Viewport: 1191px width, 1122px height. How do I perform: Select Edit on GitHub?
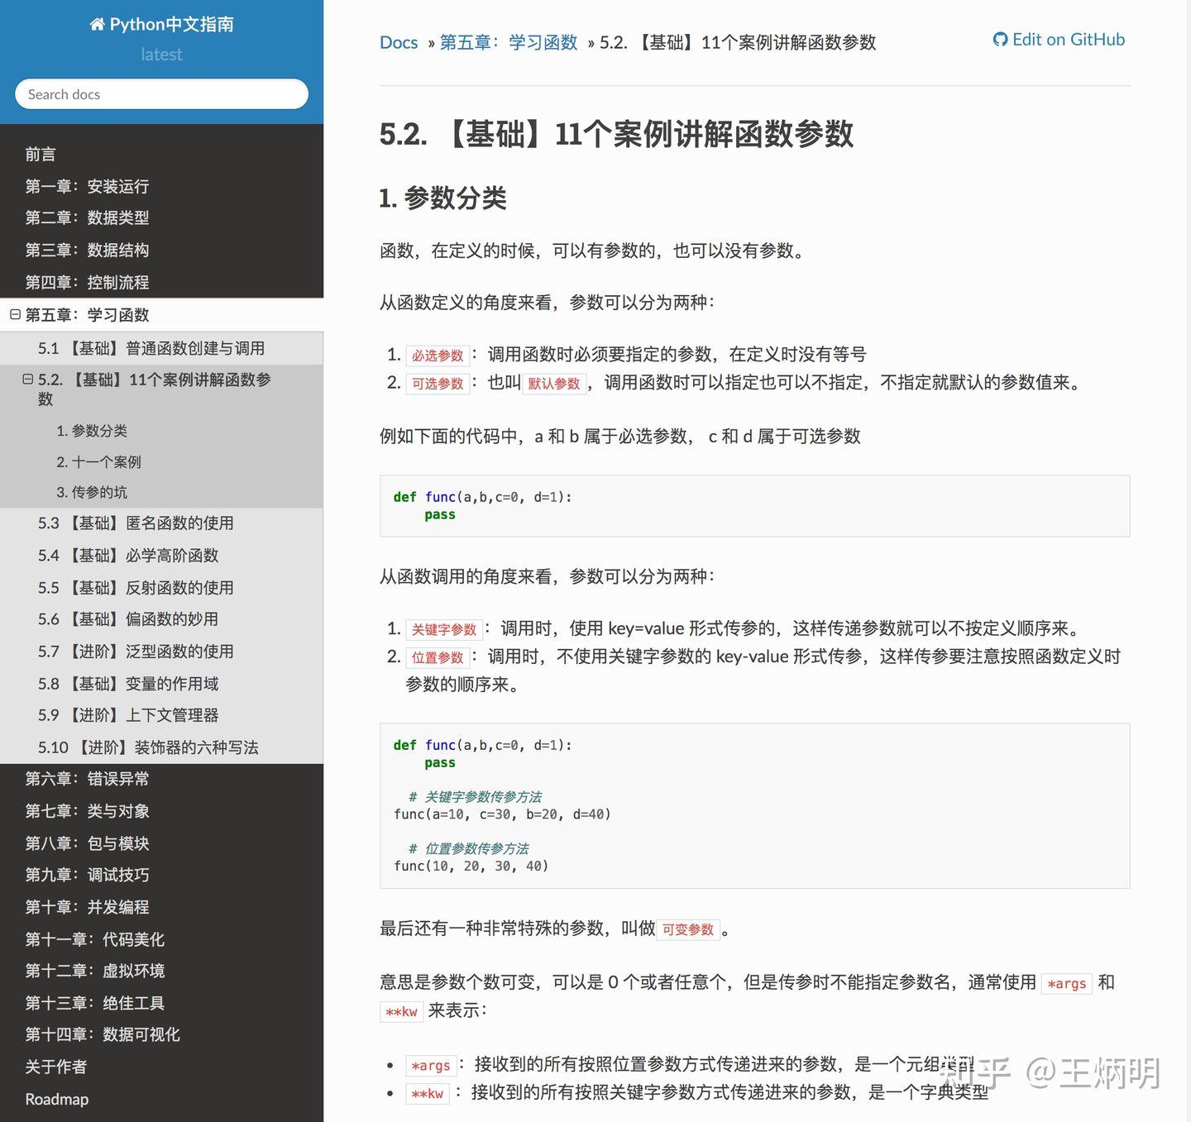click(x=1068, y=39)
